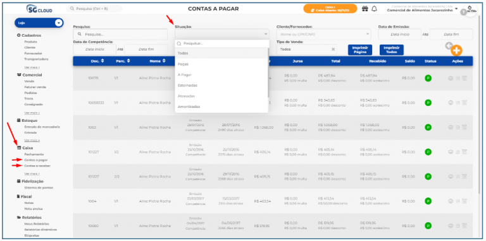Click green P status badge for doc 10078
Image resolution: width=486 pixels, height=241 pixels.
click(x=428, y=78)
